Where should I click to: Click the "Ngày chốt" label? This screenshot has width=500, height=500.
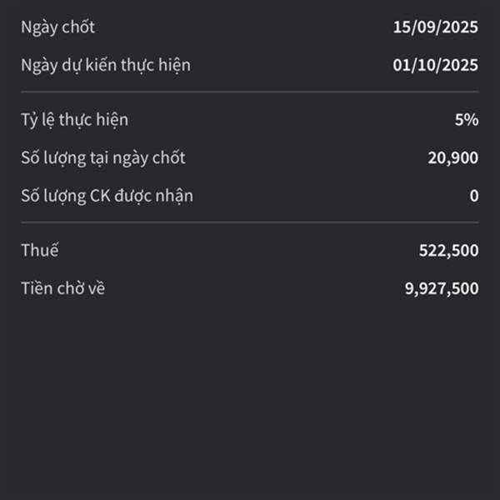tap(57, 27)
